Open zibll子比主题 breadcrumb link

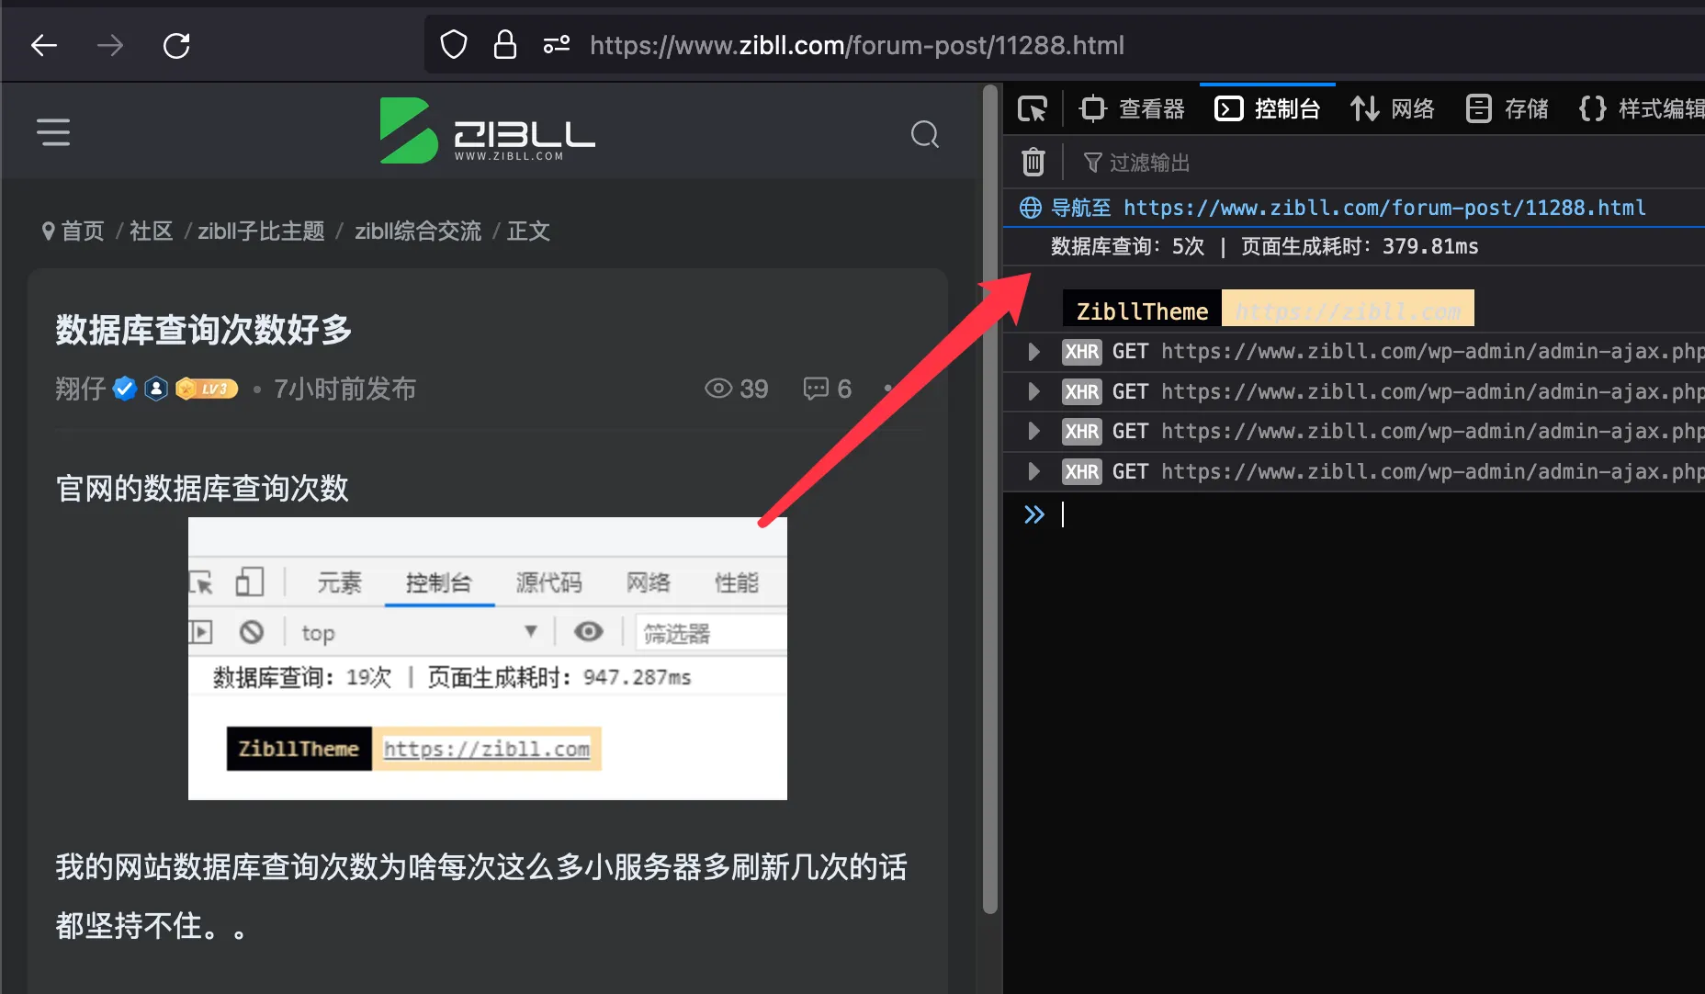261,231
